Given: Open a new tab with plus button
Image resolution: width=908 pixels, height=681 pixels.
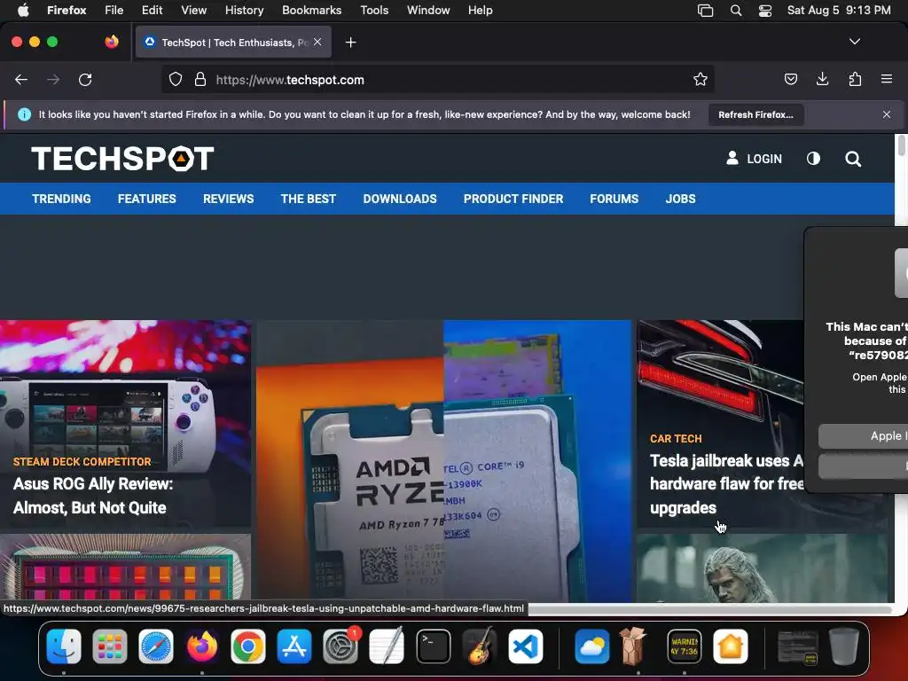Looking at the screenshot, I should pos(350,43).
